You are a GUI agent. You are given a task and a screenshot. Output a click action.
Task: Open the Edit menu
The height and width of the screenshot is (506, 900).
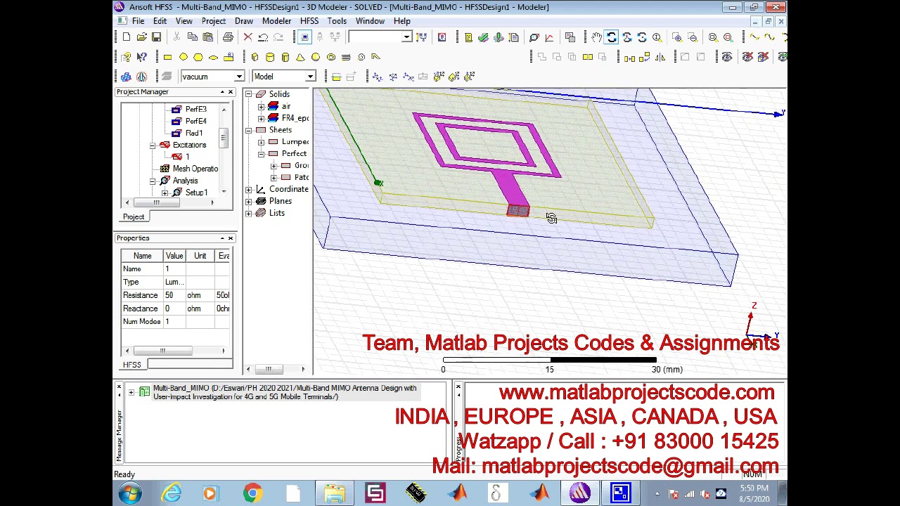click(x=160, y=21)
